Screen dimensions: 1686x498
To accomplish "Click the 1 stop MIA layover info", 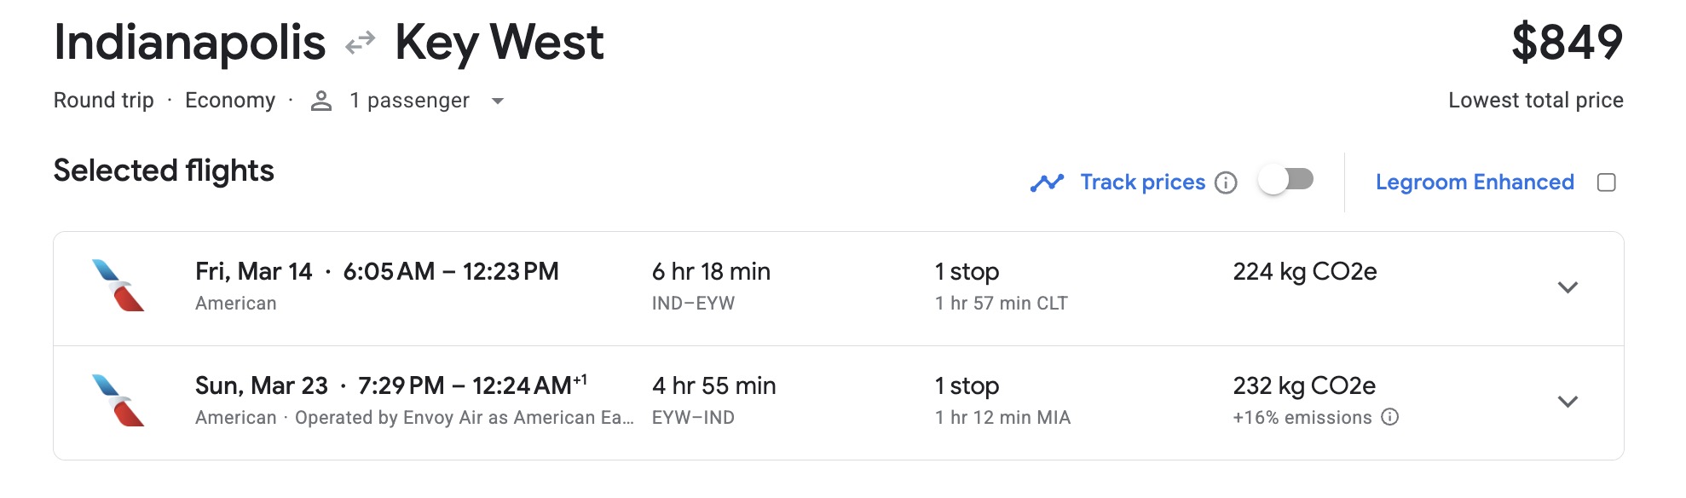I will [1002, 401].
